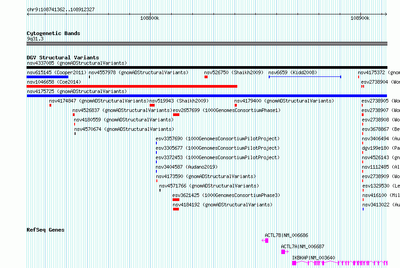Screen dimensions: 400x268
Task: Click the esv3357690 Pilot Project label
Action: pos(218,138)
